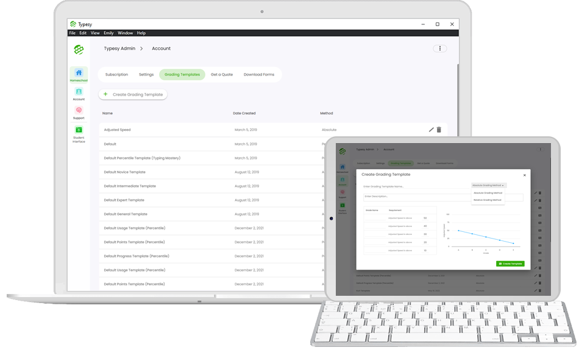Click the pencil for Kurt Template on tablet
The image size is (579, 353).
click(536, 291)
